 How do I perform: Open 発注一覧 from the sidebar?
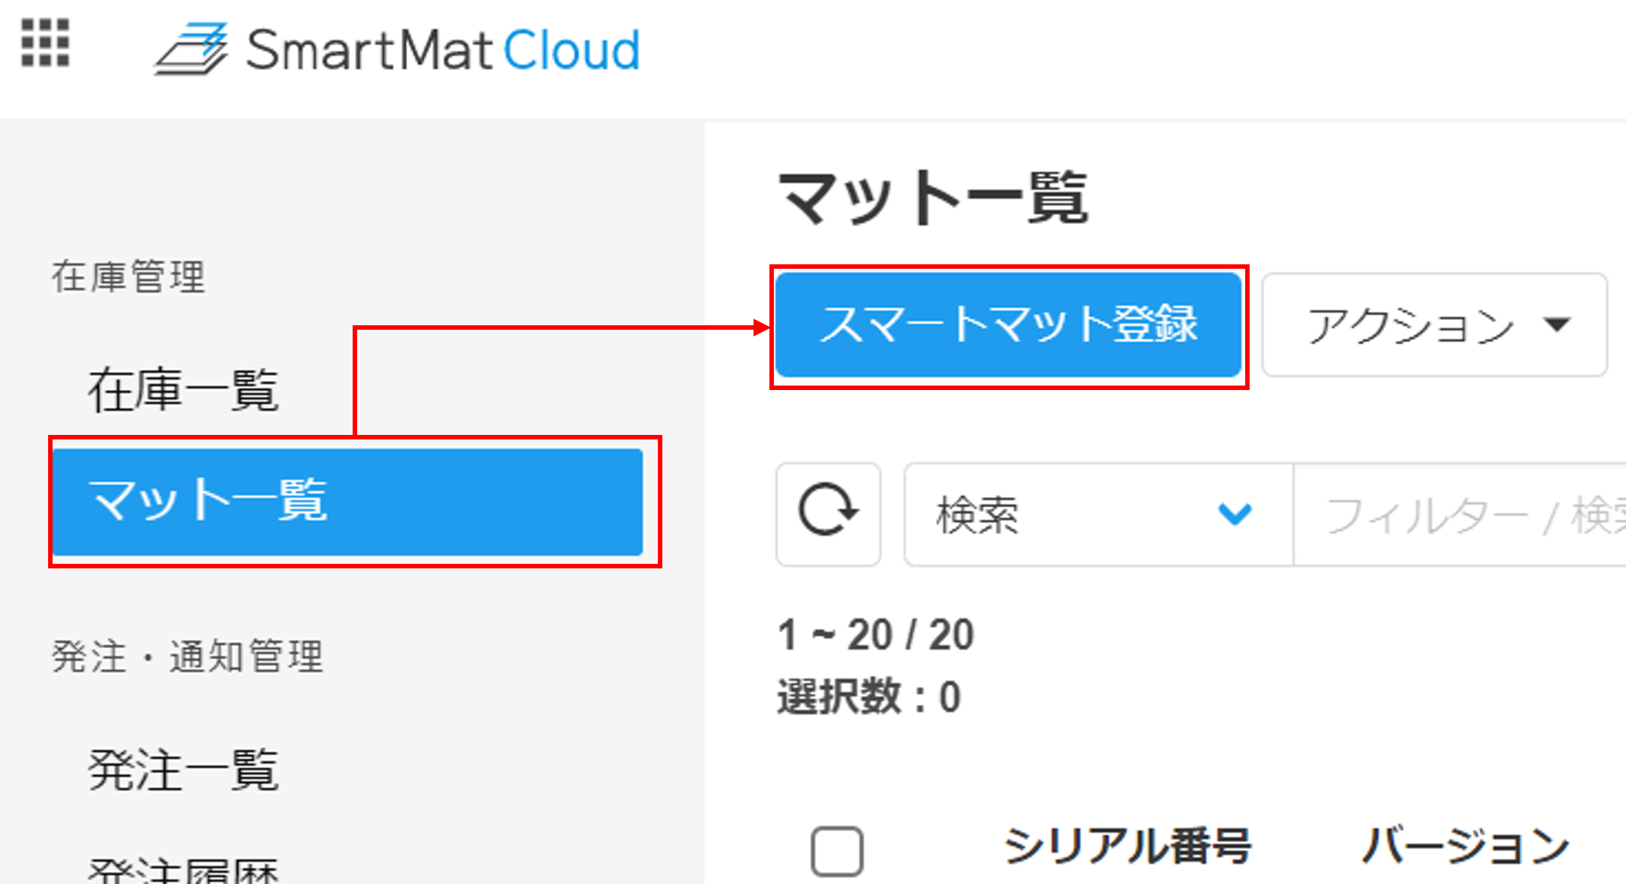pos(183,770)
